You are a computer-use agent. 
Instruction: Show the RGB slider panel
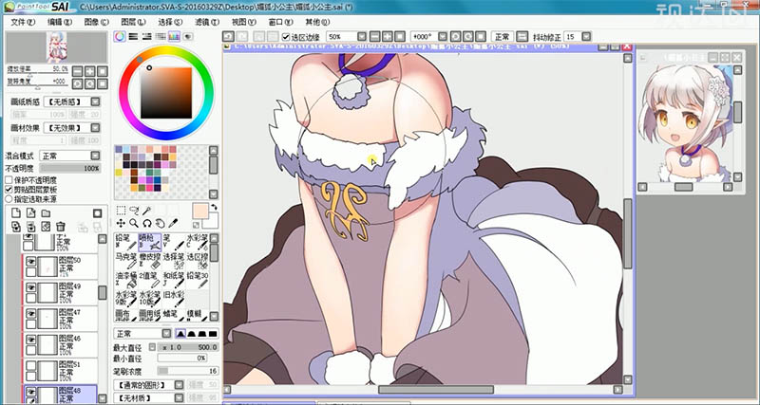click(x=133, y=36)
